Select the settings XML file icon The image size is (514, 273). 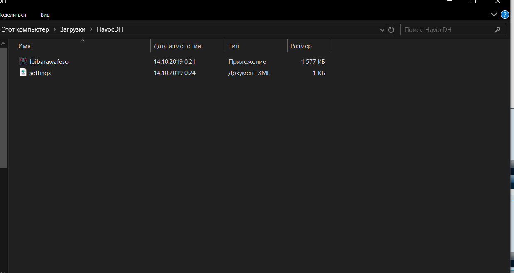click(23, 73)
